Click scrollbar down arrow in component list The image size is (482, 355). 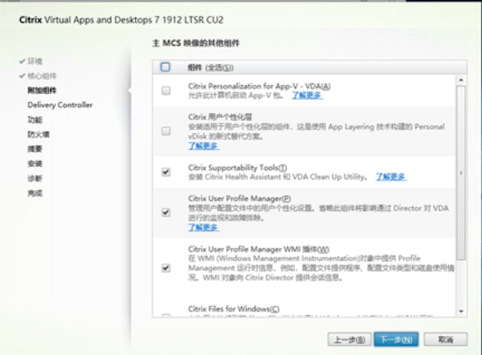462,311
